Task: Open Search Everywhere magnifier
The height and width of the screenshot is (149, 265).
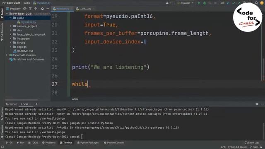Action: pyautogui.click(x=256, y=3)
